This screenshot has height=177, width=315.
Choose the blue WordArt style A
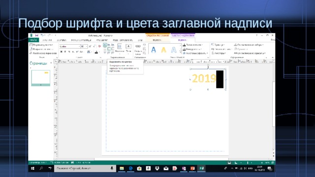154,50
